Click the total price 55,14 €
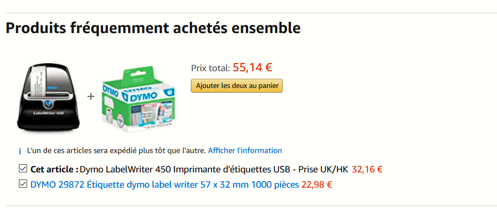Screen dimensions: 497x208 (x=252, y=67)
